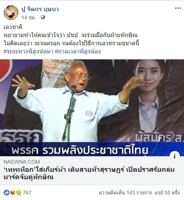Screen dimensions: 184x200
Task: Open the three-dot post options menu
Action: 178,9
